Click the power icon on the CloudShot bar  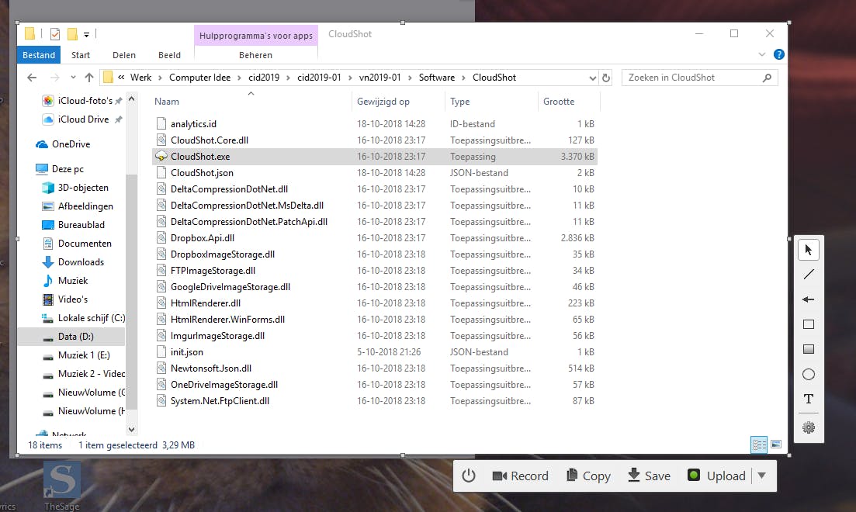[470, 476]
